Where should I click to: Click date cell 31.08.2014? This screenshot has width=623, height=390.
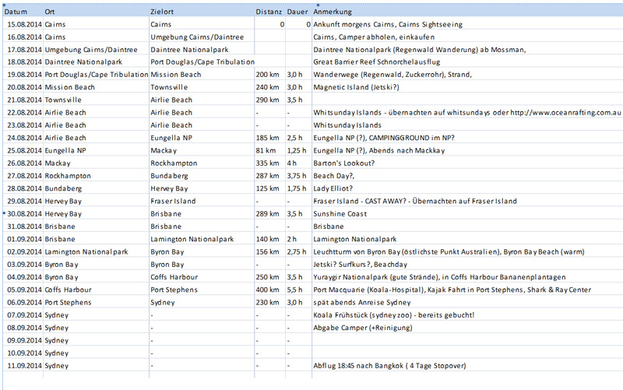pos(24,227)
